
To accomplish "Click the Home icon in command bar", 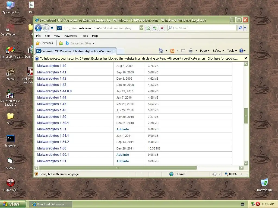I will point(161,51).
